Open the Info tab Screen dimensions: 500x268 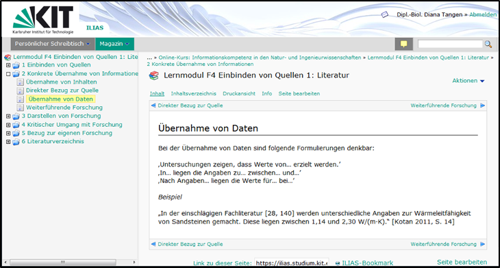coord(267,93)
